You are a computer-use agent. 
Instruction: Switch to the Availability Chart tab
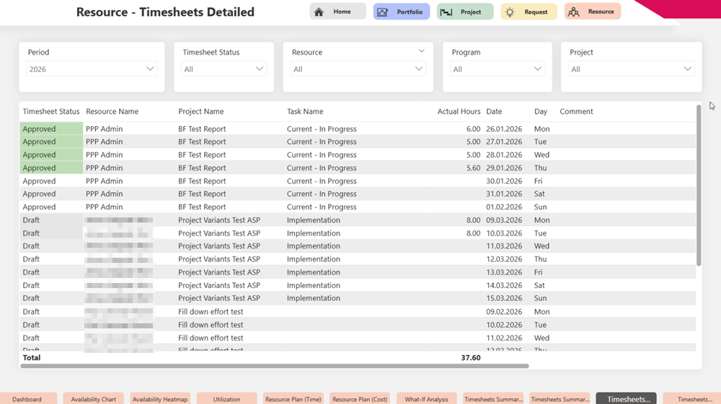[93, 399]
